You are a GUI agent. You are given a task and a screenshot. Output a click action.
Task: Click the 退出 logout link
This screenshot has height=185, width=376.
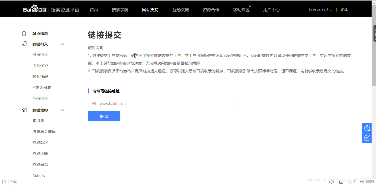(x=344, y=9)
